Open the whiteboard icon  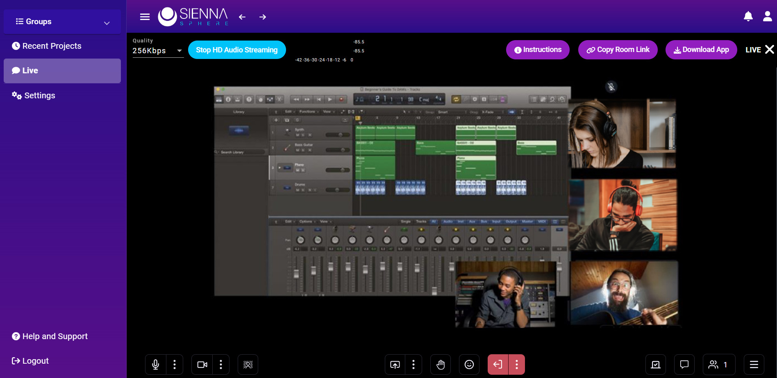coord(656,364)
